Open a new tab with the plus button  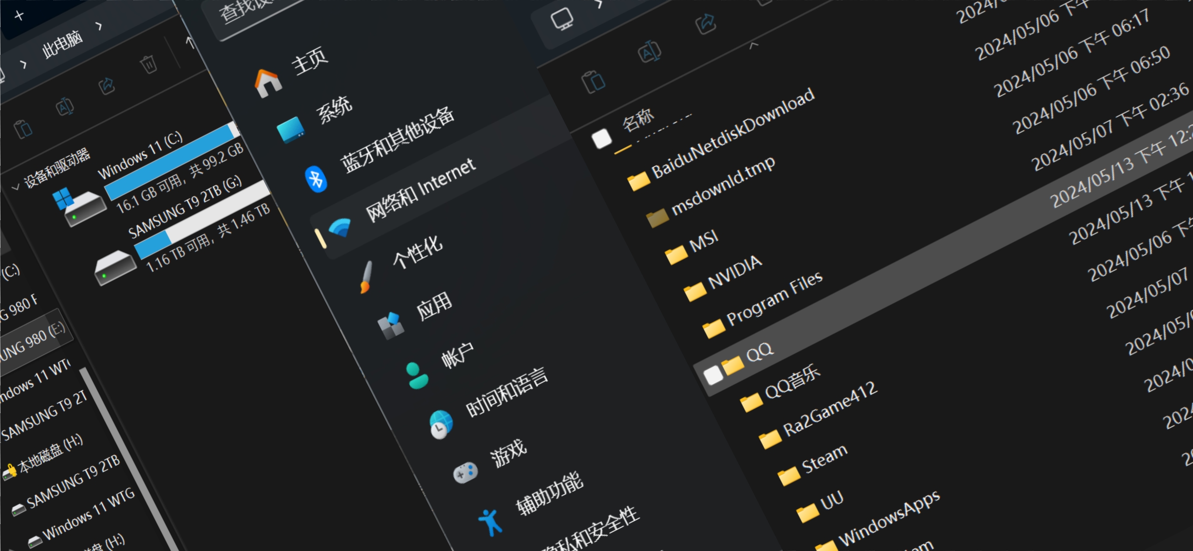[19, 15]
